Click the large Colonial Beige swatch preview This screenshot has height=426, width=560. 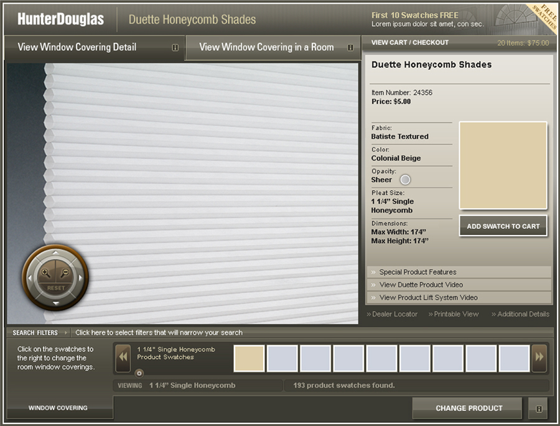point(503,165)
